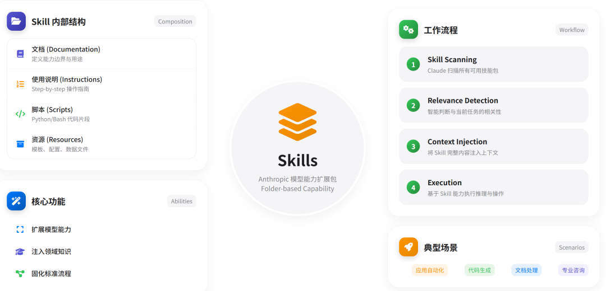Open the Relevance Detection step card

tap(494, 105)
